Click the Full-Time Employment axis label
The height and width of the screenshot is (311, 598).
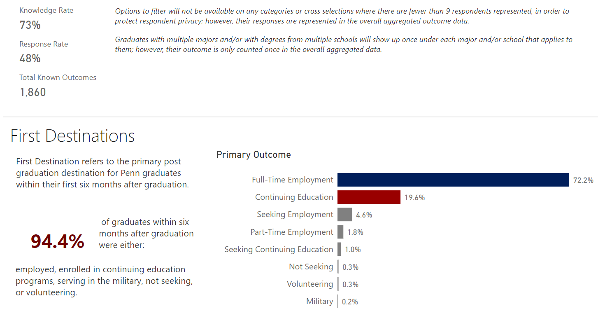click(292, 180)
